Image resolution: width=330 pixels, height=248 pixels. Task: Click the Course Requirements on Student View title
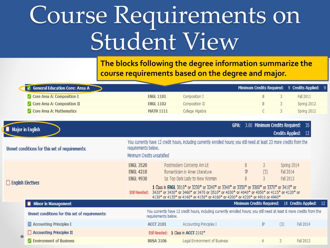click(165, 27)
